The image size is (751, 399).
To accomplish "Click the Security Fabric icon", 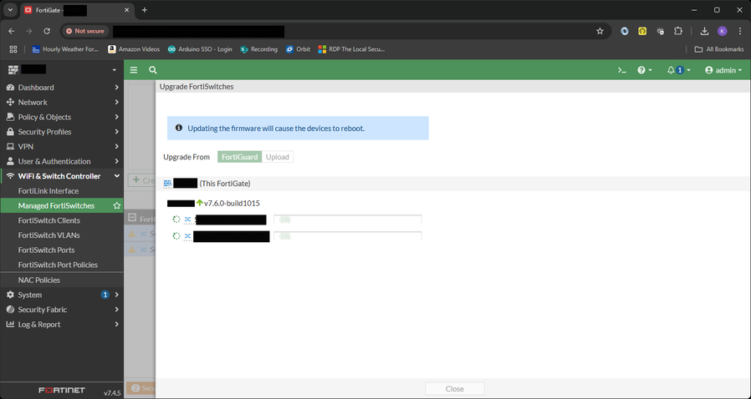I will pyautogui.click(x=10, y=310).
